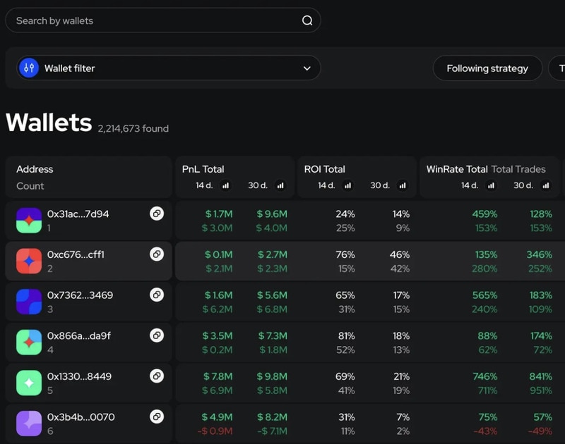Click link icon for wallet 0x1330...8449
Image resolution: width=565 pixels, height=444 pixels.
[x=157, y=376]
